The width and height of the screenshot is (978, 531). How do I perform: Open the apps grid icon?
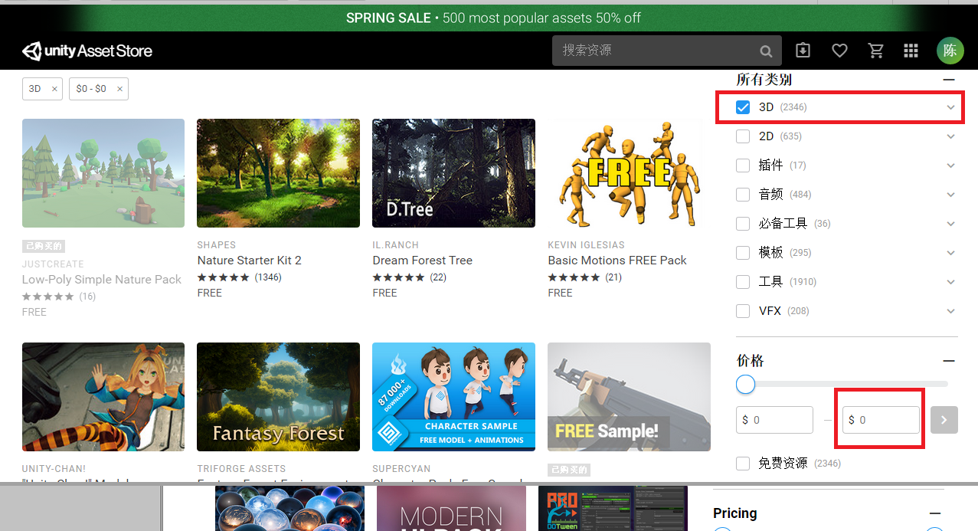pyautogui.click(x=911, y=51)
